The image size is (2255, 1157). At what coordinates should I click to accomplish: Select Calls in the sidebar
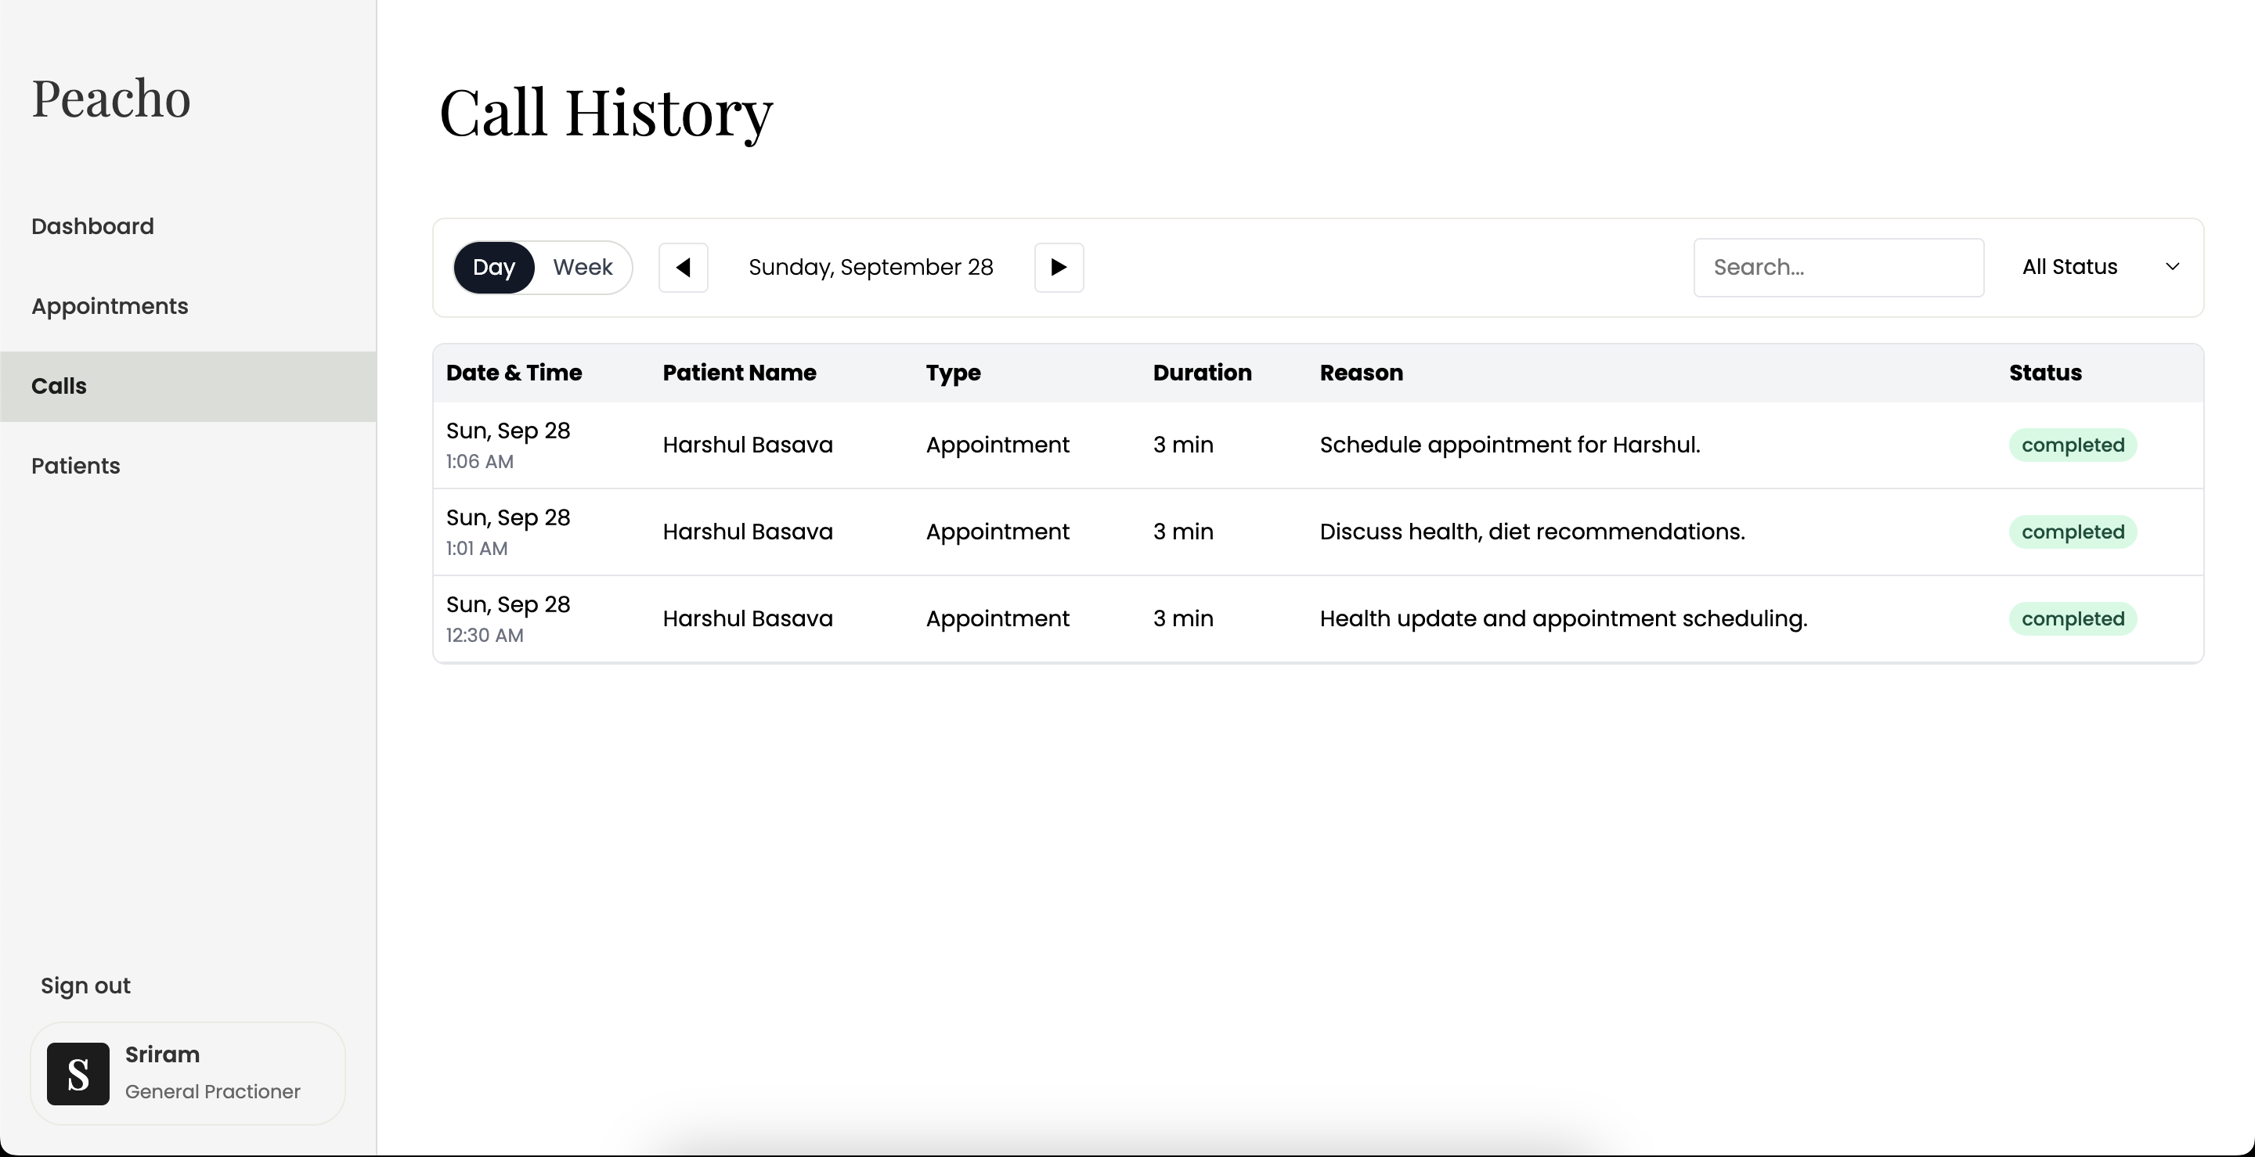59,386
